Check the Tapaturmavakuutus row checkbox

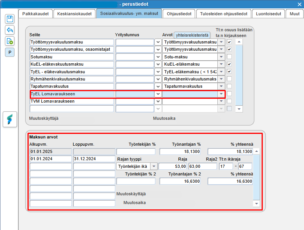[229, 86]
